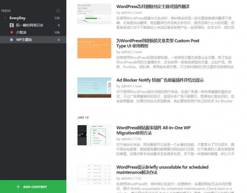The height and width of the screenshot is (193, 247).
Task: Open the 阮一峰的网络日志 feed
Action: pyautogui.click(x=30, y=25)
